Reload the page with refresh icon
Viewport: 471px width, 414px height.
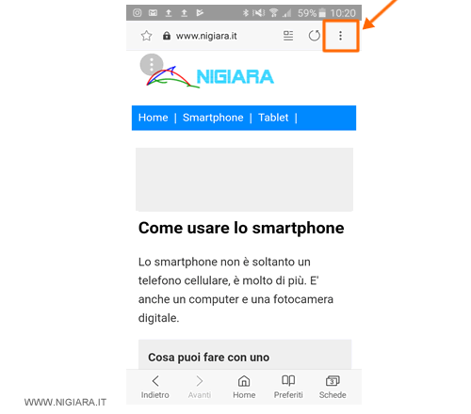[x=314, y=36]
